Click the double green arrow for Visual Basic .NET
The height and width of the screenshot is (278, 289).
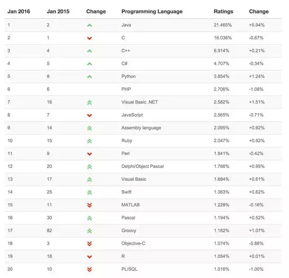coord(90,103)
